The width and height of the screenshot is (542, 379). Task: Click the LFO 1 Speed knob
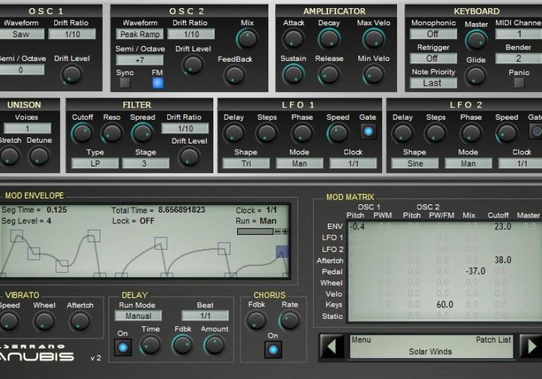[337, 132]
